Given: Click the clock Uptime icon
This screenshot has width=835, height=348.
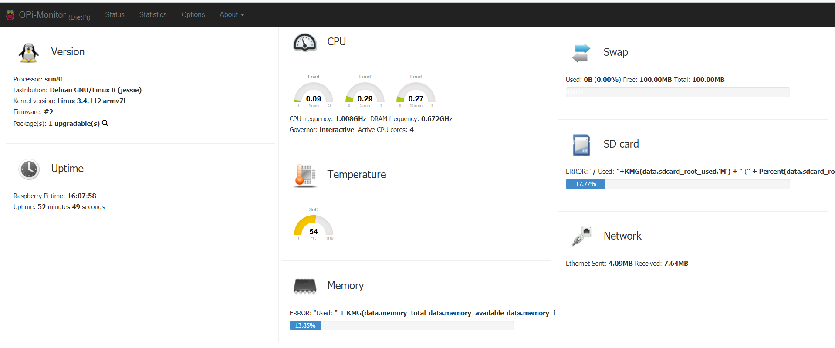Looking at the screenshot, I should (29, 169).
